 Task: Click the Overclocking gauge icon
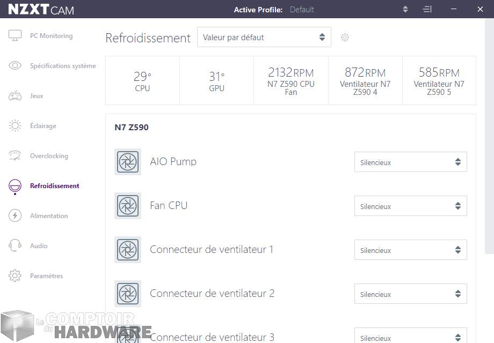coord(15,156)
